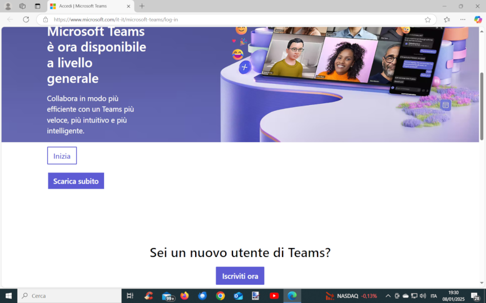Screen dimensions: 486x303
Task: Open the volume speaker tray icon
Action: coord(423,296)
